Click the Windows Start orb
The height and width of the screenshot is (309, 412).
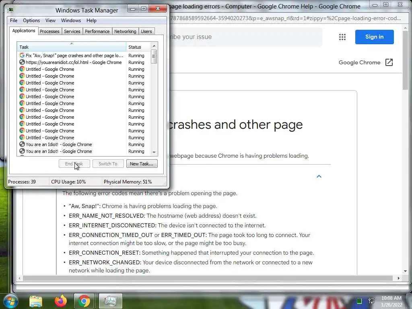(x=10, y=301)
